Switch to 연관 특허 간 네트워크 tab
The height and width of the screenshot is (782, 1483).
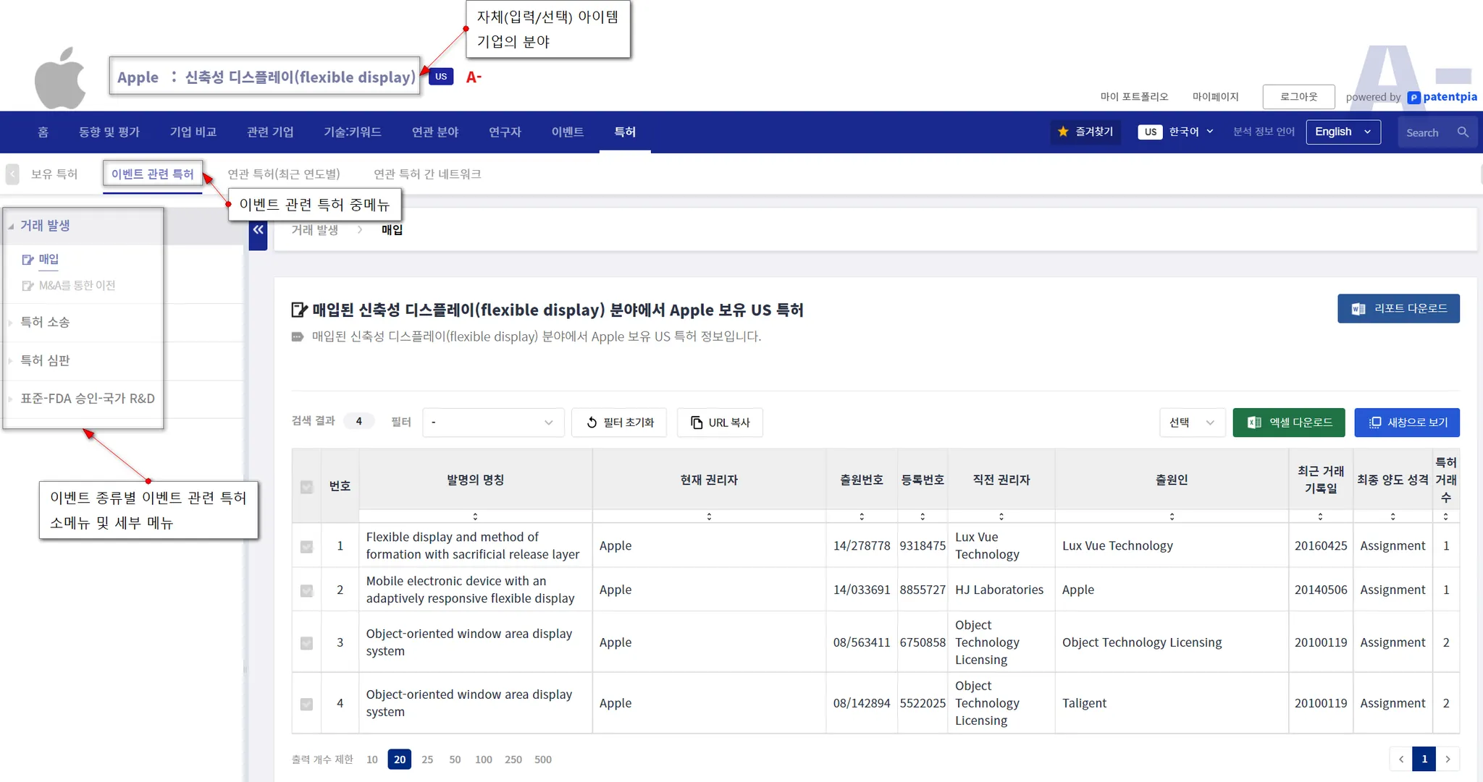click(x=427, y=174)
